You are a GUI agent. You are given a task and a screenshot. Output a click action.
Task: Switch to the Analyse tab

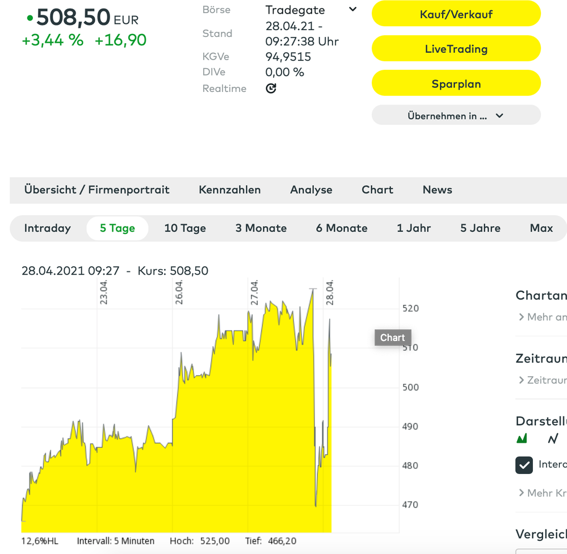pyautogui.click(x=311, y=190)
